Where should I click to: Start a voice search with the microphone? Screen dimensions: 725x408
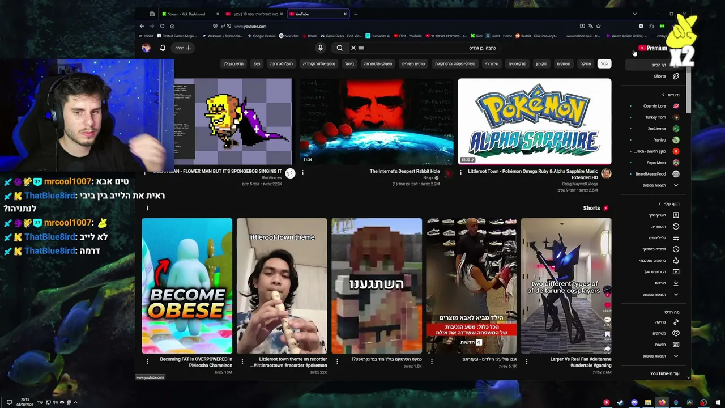320,48
